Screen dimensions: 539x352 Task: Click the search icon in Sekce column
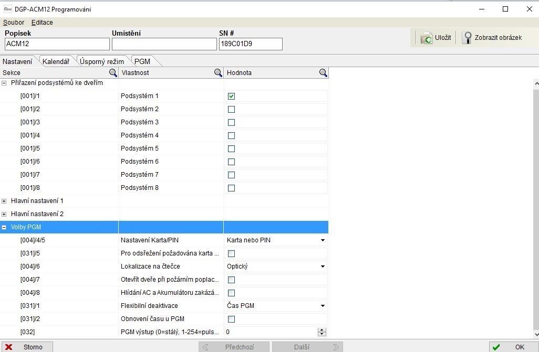[113, 73]
